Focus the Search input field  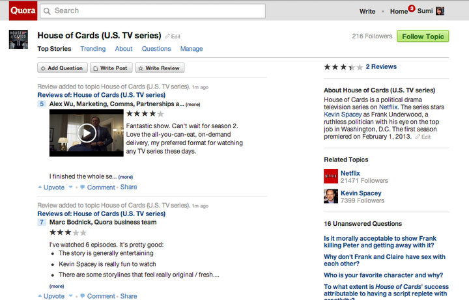point(152,11)
